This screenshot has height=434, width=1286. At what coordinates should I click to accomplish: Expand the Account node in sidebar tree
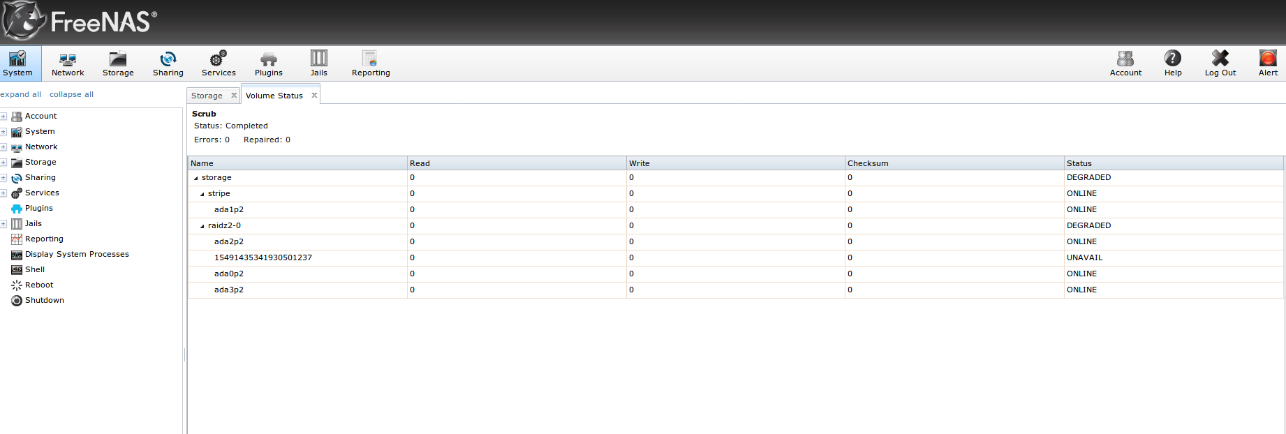[x=3, y=117]
